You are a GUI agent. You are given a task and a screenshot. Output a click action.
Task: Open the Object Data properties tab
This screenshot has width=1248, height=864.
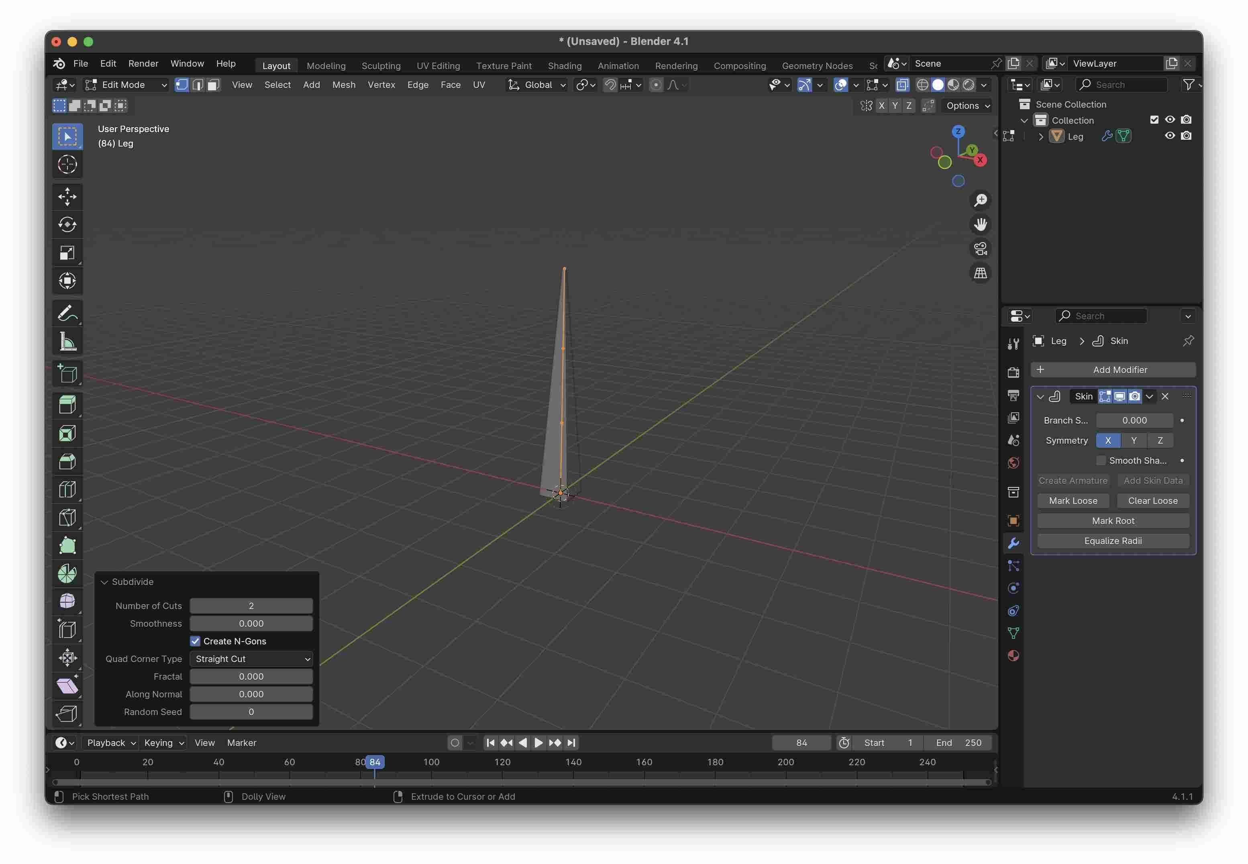(x=1013, y=633)
